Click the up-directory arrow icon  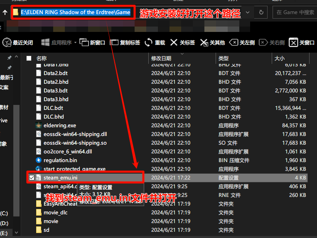tap(5, 12)
